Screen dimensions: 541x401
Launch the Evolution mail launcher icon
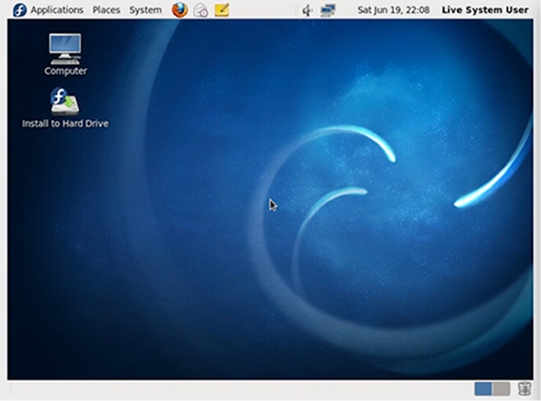200,10
